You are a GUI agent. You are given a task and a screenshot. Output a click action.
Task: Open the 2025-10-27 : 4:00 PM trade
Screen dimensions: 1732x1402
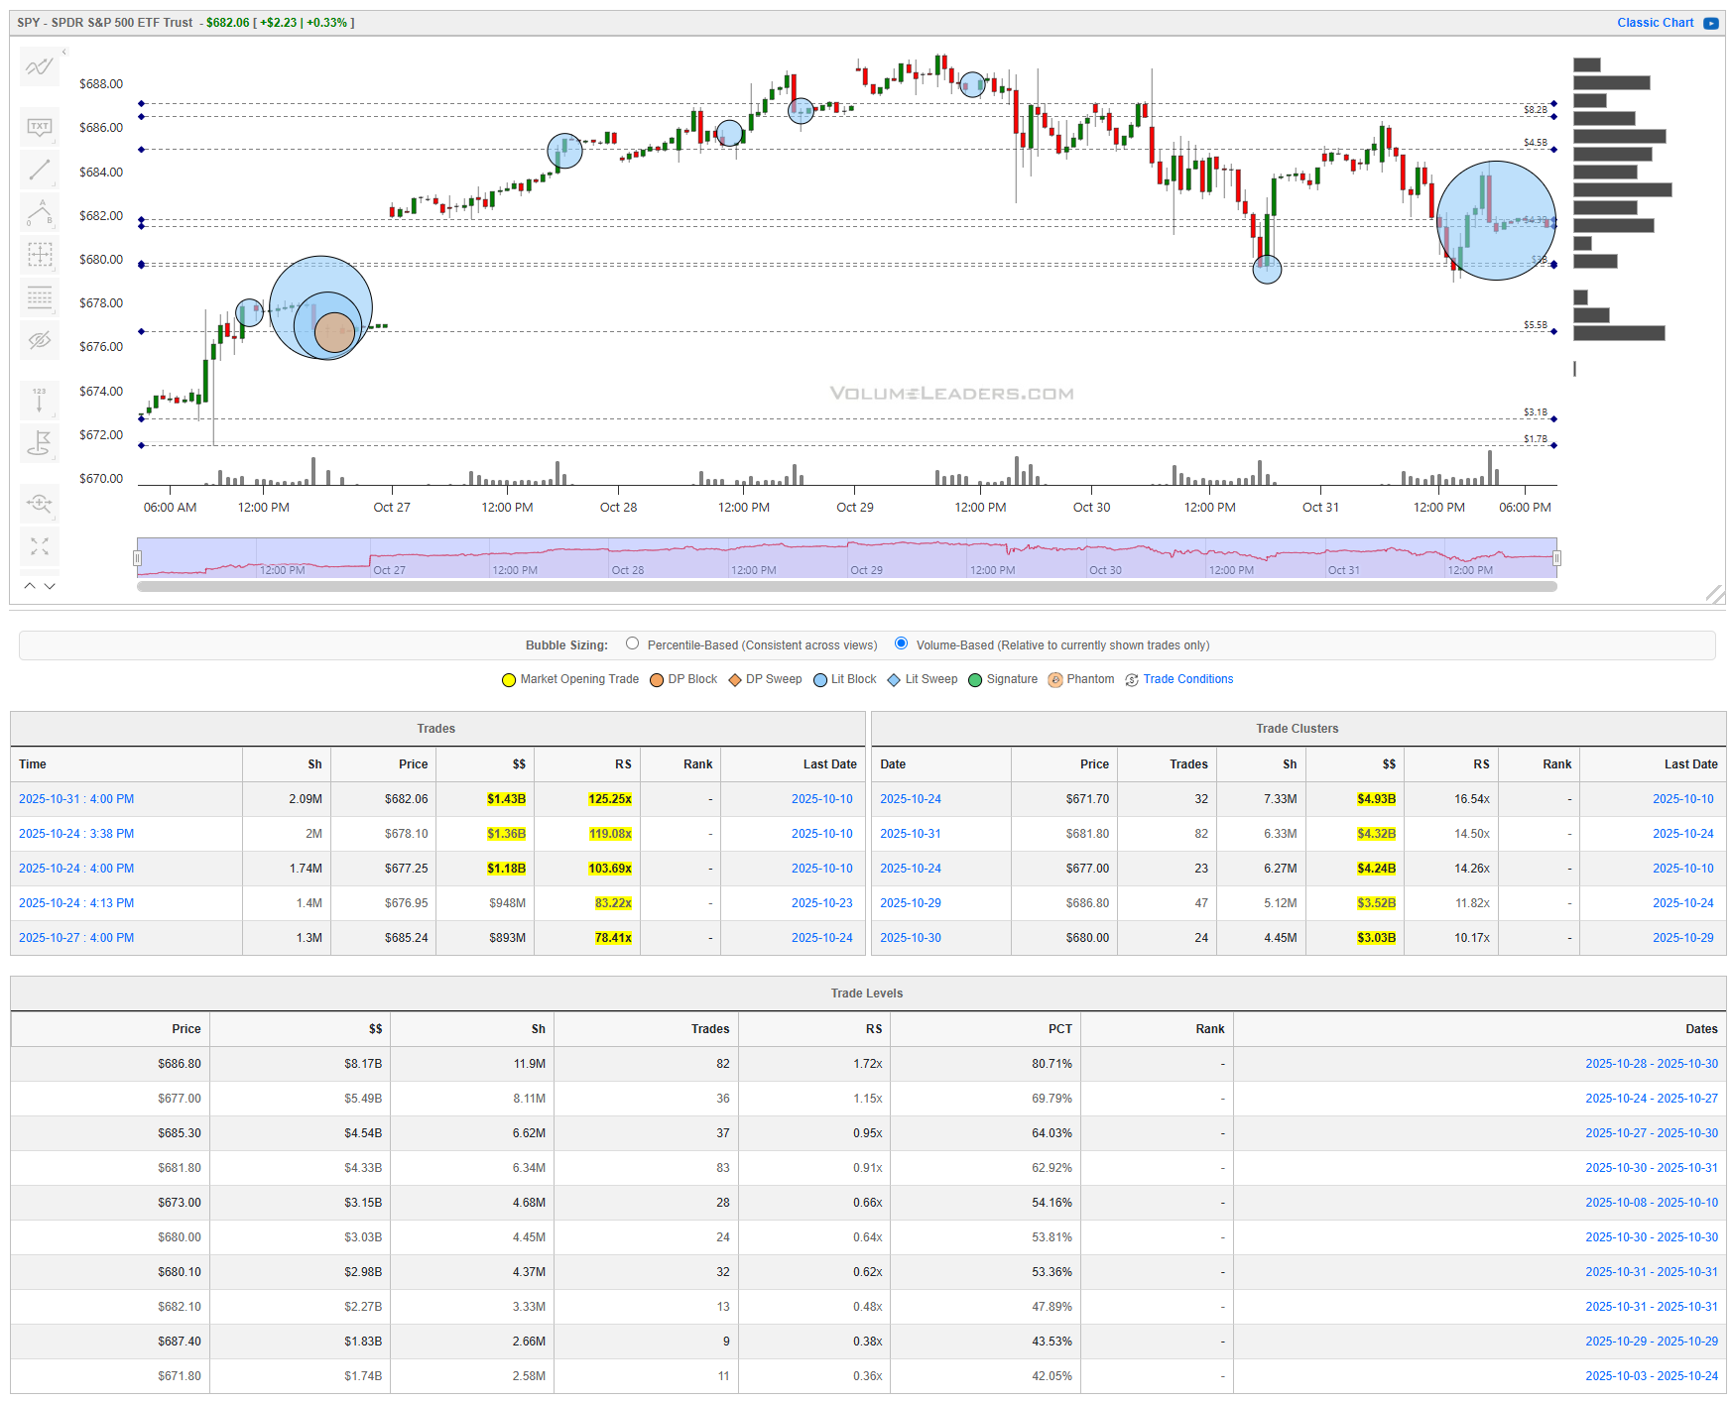coord(76,938)
